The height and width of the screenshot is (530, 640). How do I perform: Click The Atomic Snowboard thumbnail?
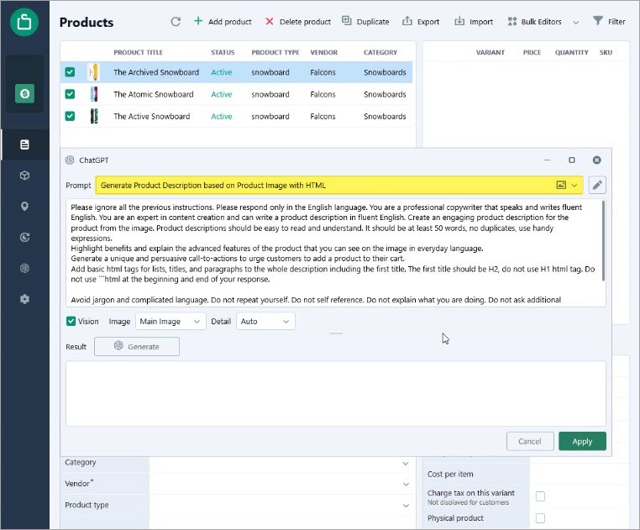[94, 94]
